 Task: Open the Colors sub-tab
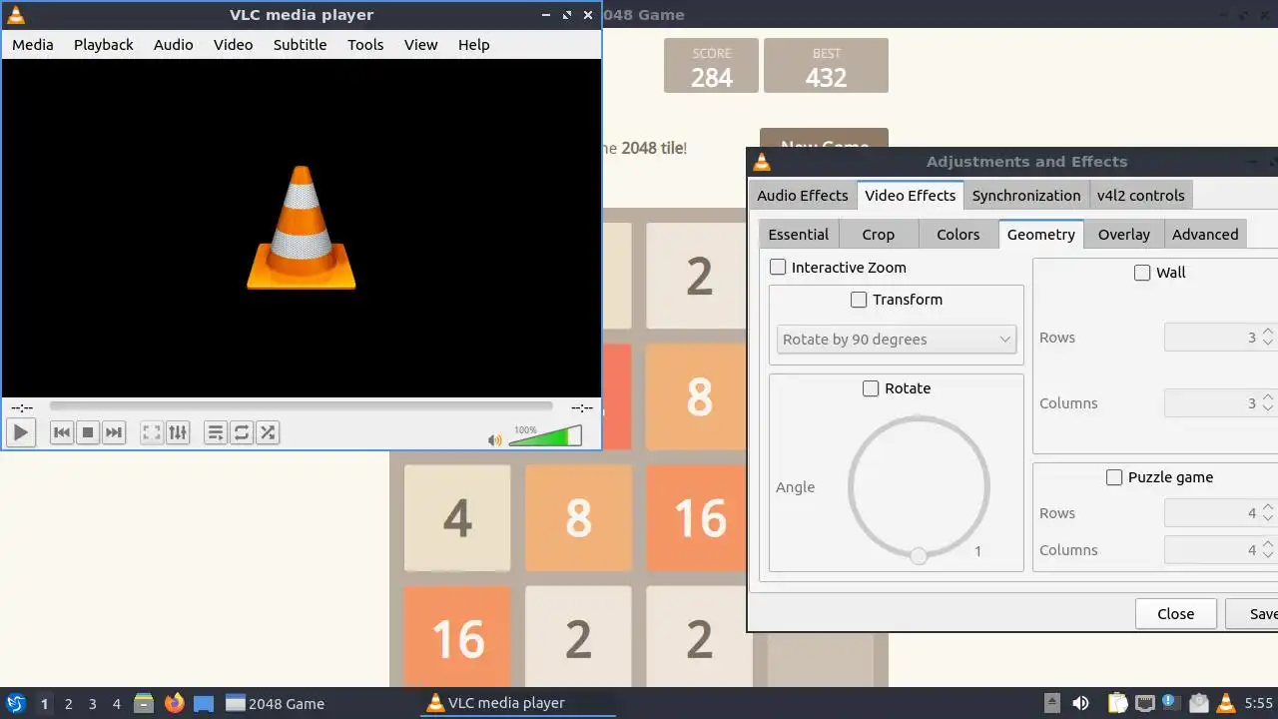(958, 235)
